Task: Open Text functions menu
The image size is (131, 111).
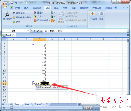Action: [39, 17]
